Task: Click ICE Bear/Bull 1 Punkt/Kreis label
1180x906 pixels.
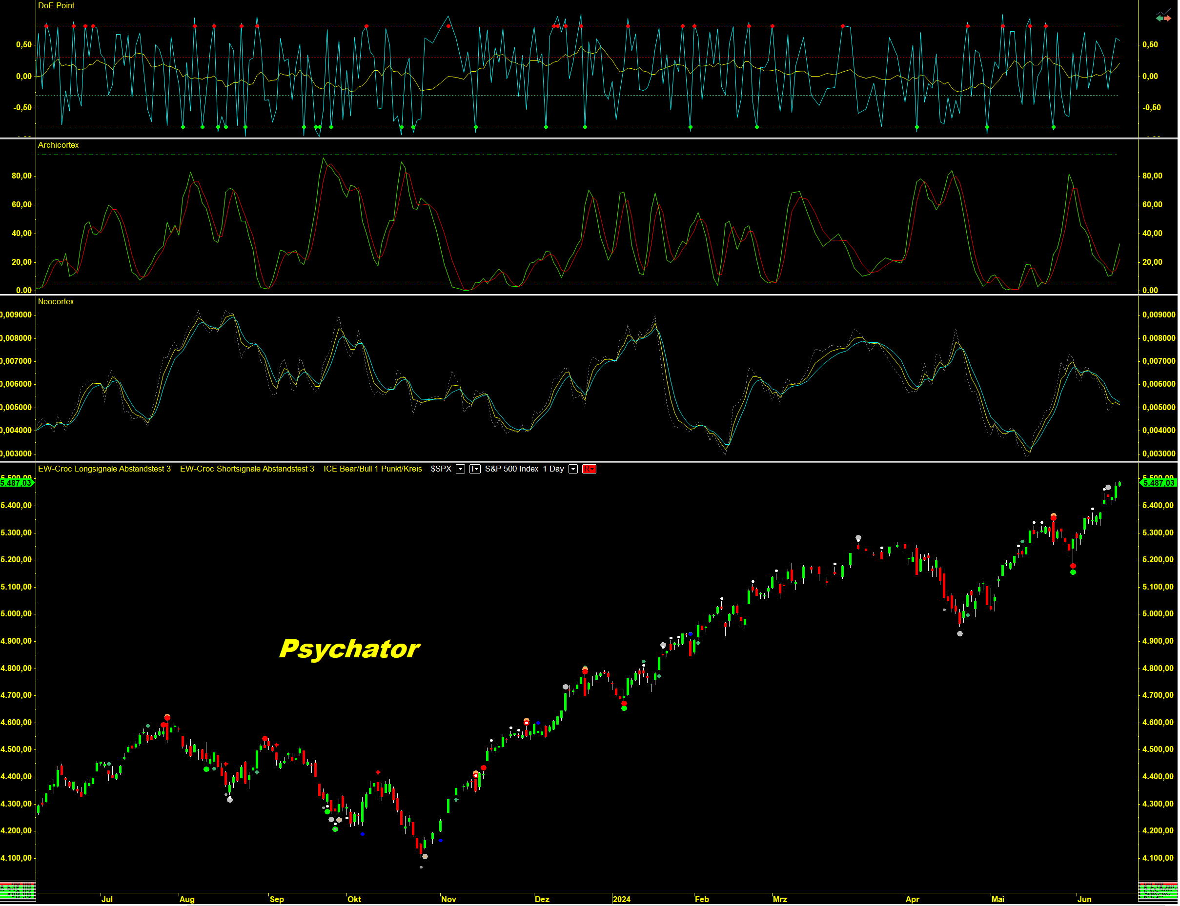Action: pos(373,469)
